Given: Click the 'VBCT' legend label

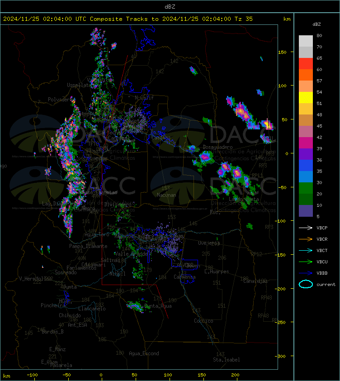Looking at the screenshot, I should pos(322,251).
